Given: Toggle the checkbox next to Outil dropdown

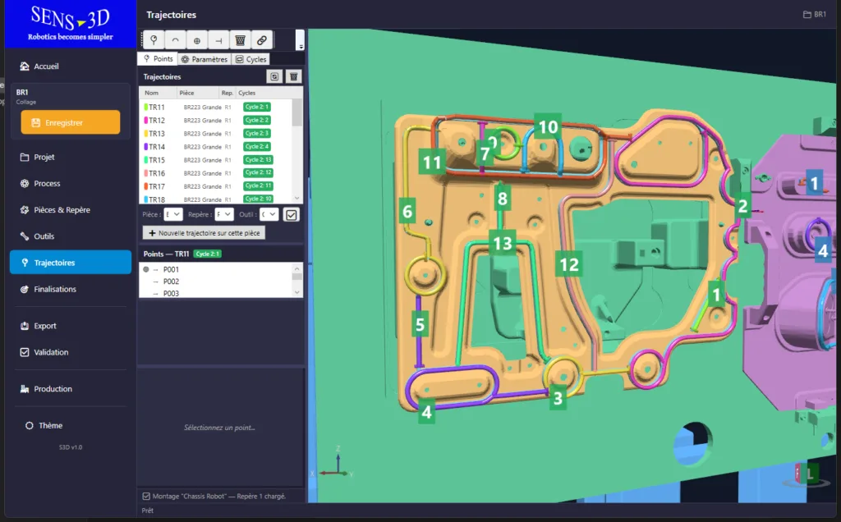Looking at the screenshot, I should (292, 215).
